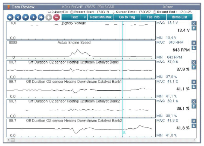Remove the Battery Voltage graph with X
Screen dimensions: 204x146
point(194,24)
